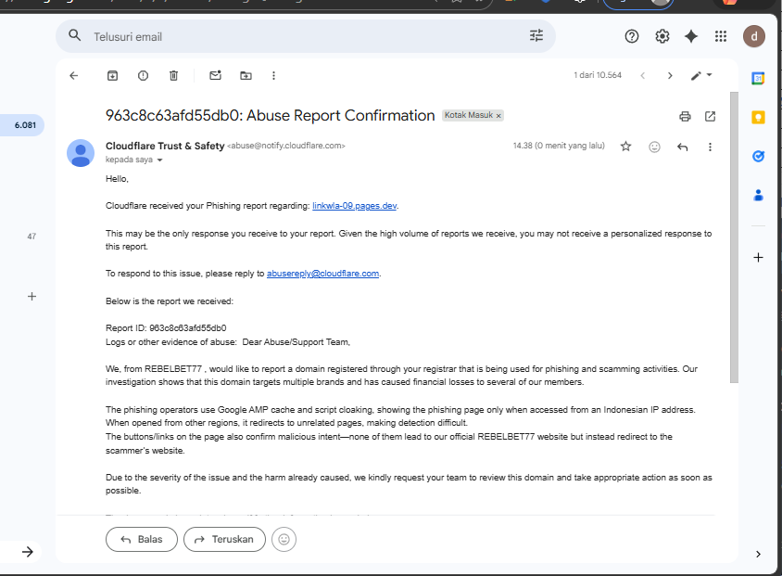Image resolution: width=782 pixels, height=576 pixels.
Task: Open Gemini sparkle assistant
Action: tap(690, 36)
